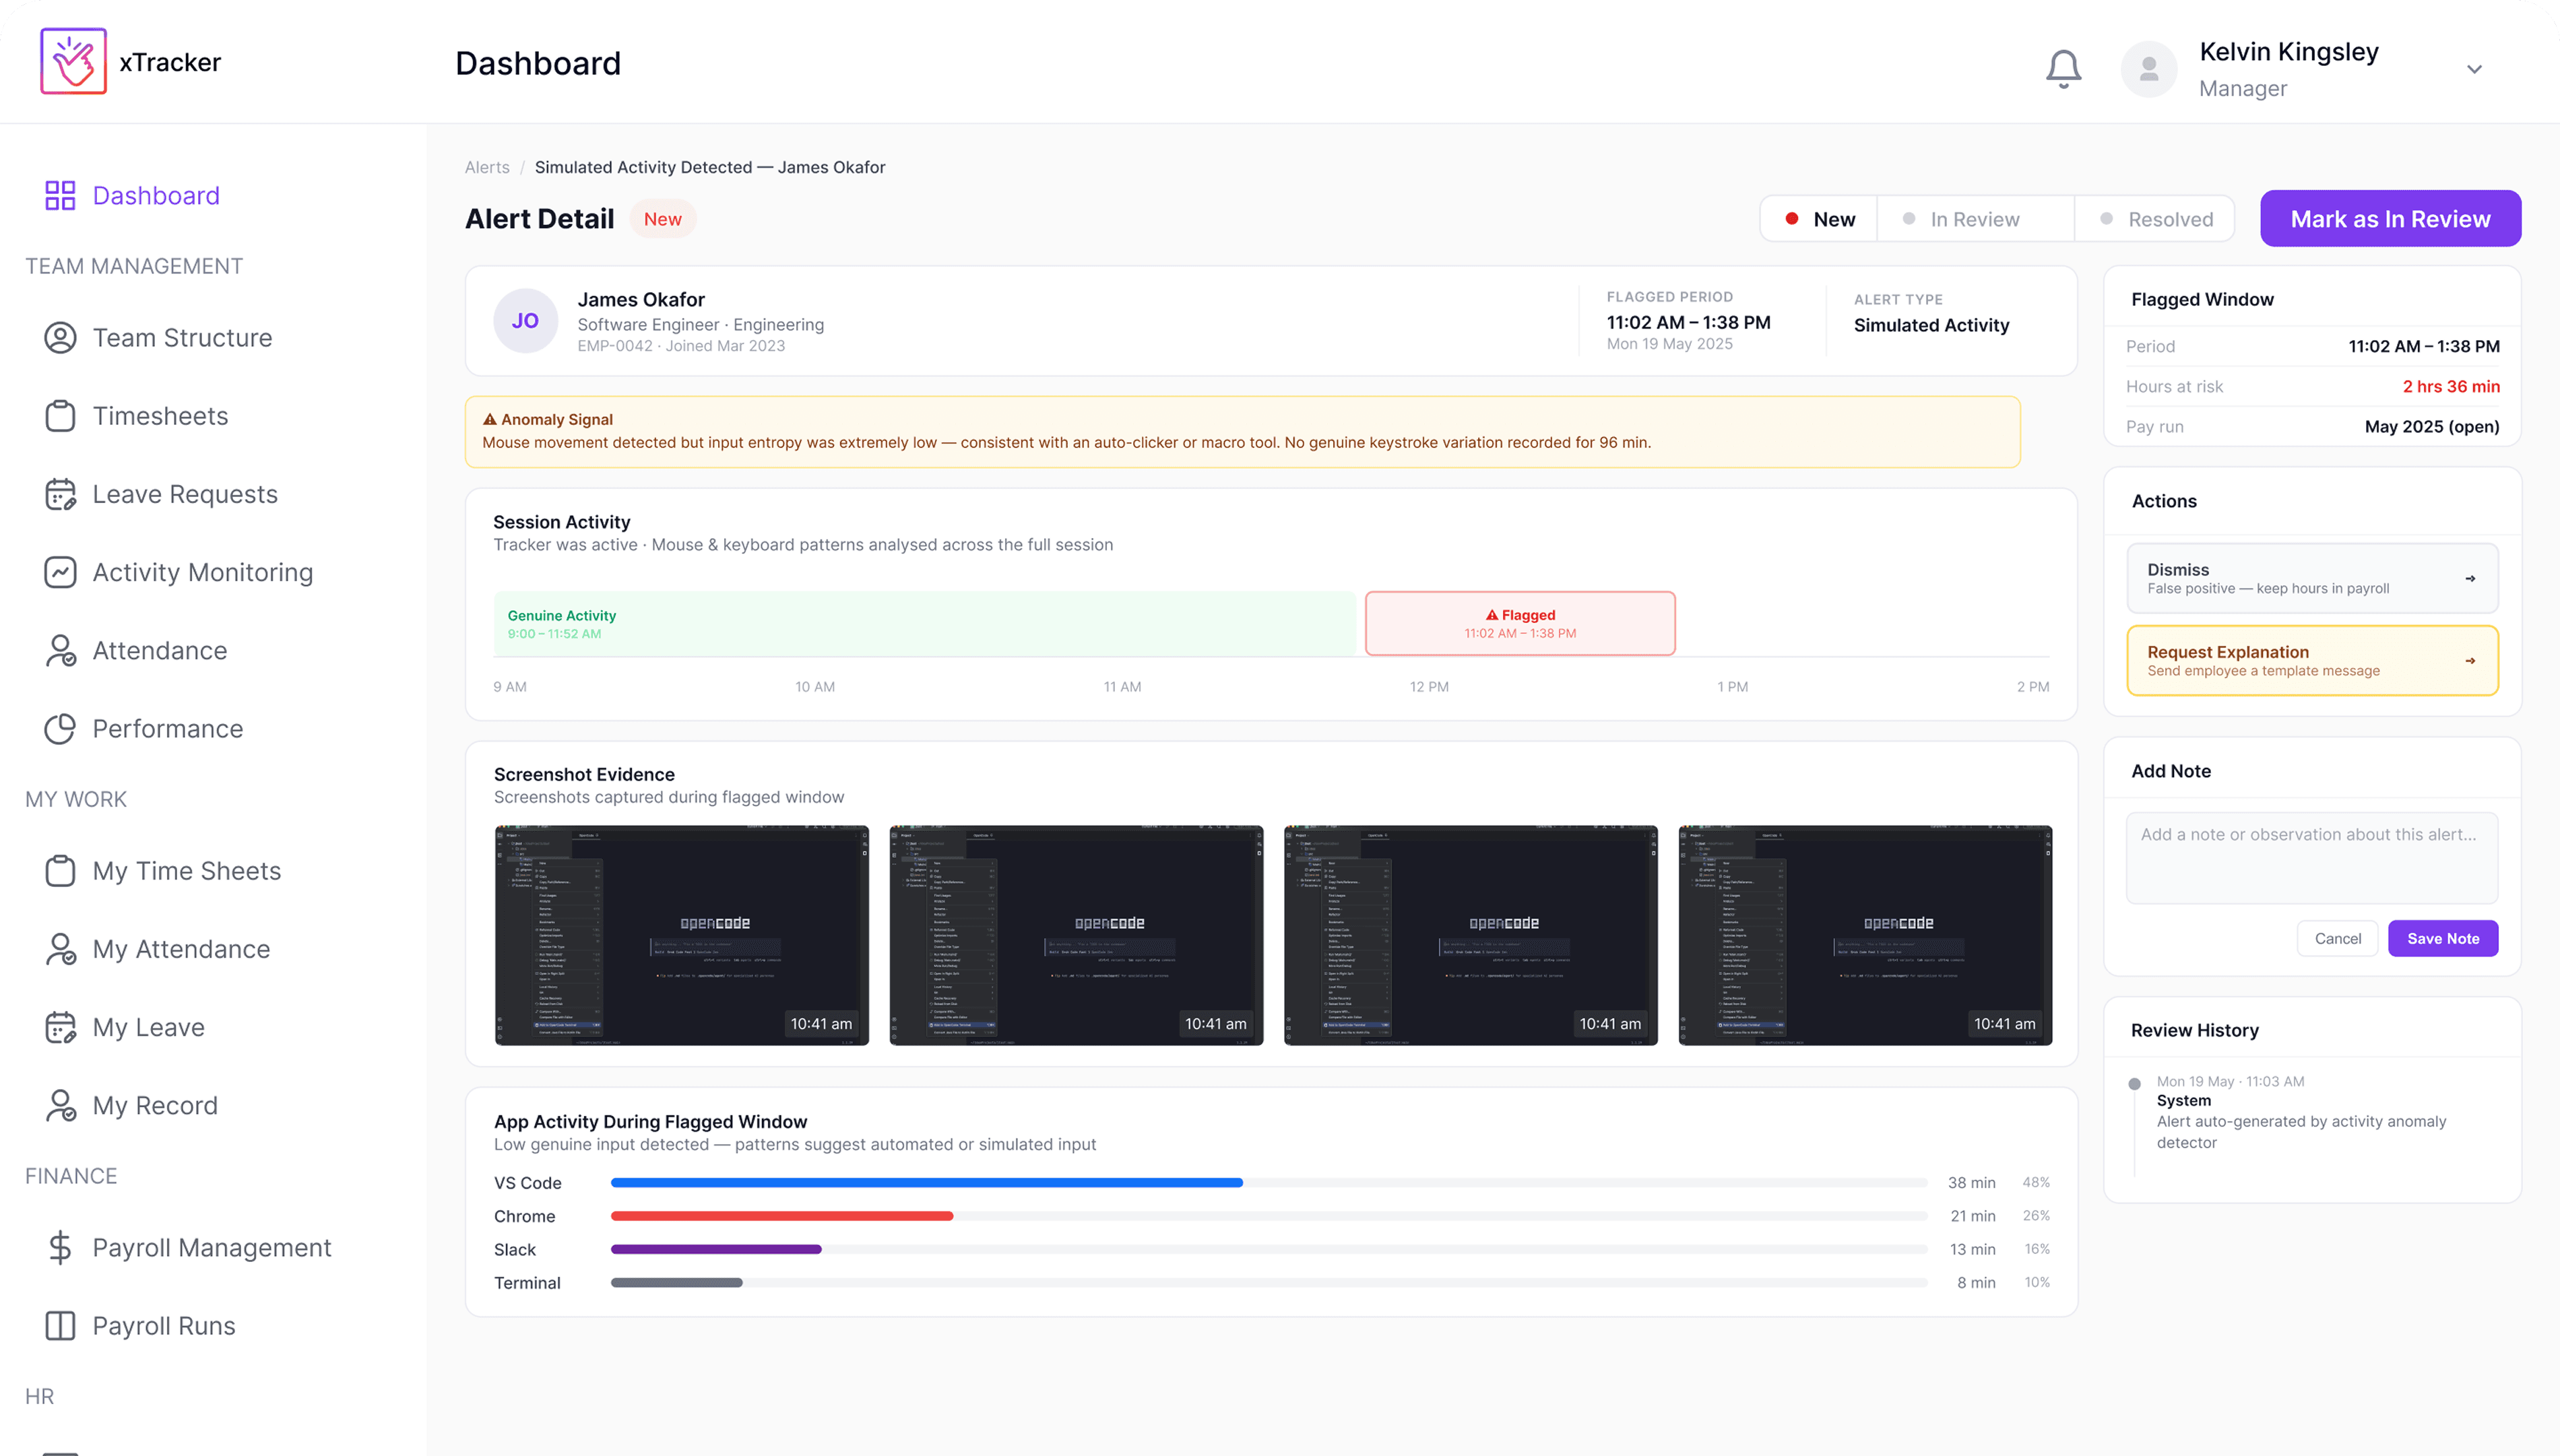Image resolution: width=2560 pixels, height=1456 pixels.
Task: Choose Request Explanation action
Action: (2312, 660)
